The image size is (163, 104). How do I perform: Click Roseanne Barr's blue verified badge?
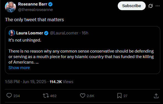point(50,4)
